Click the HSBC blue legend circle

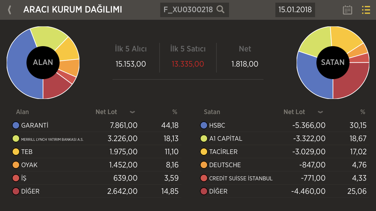tap(204, 125)
